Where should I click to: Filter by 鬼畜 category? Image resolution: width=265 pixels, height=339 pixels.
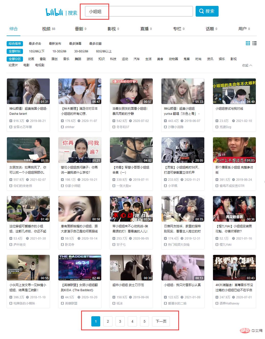click(187, 59)
